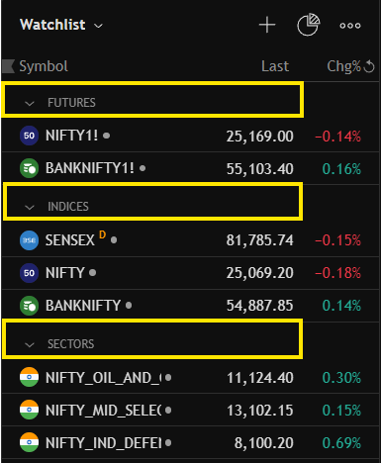Sort by the Chg% column header

[343, 66]
